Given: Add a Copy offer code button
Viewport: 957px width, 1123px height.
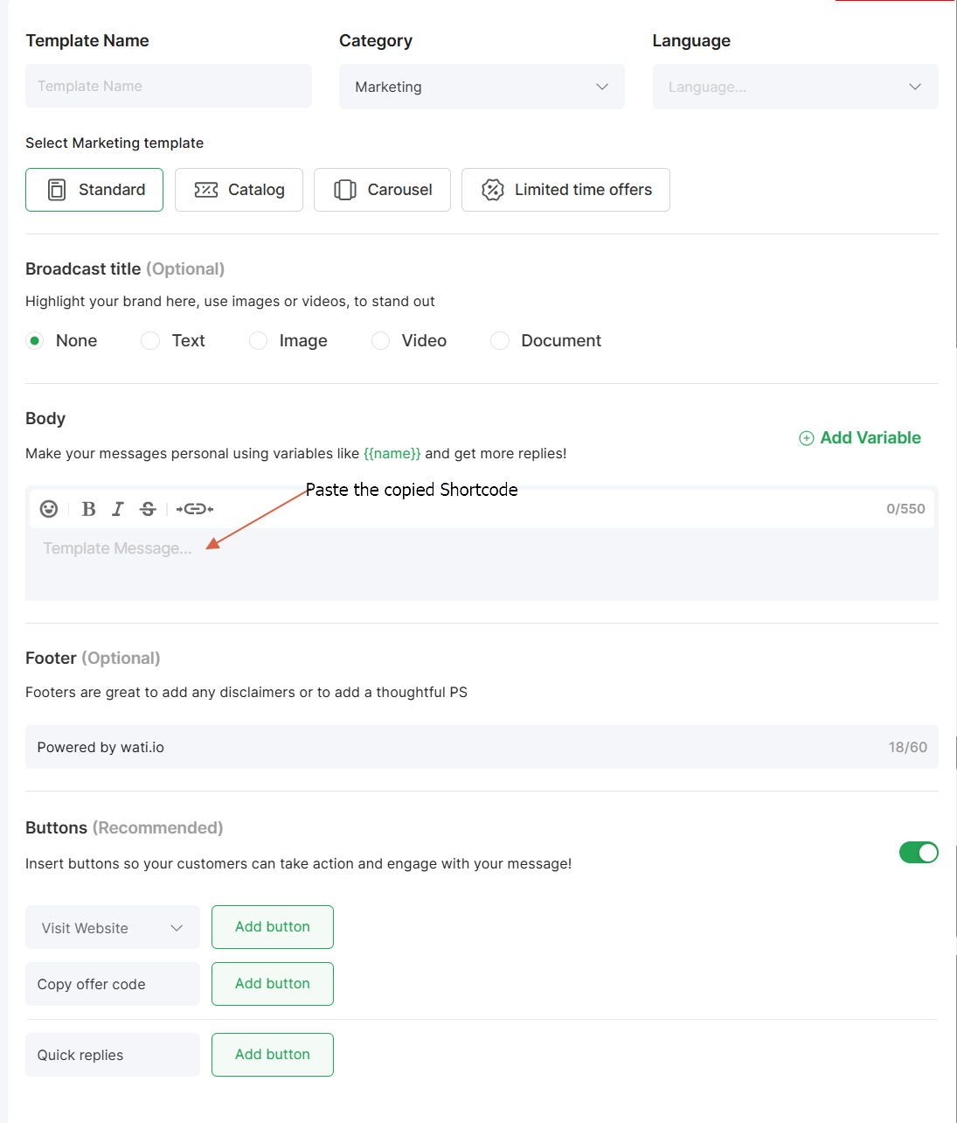Looking at the screenshot, I should [x=273, y=984].
